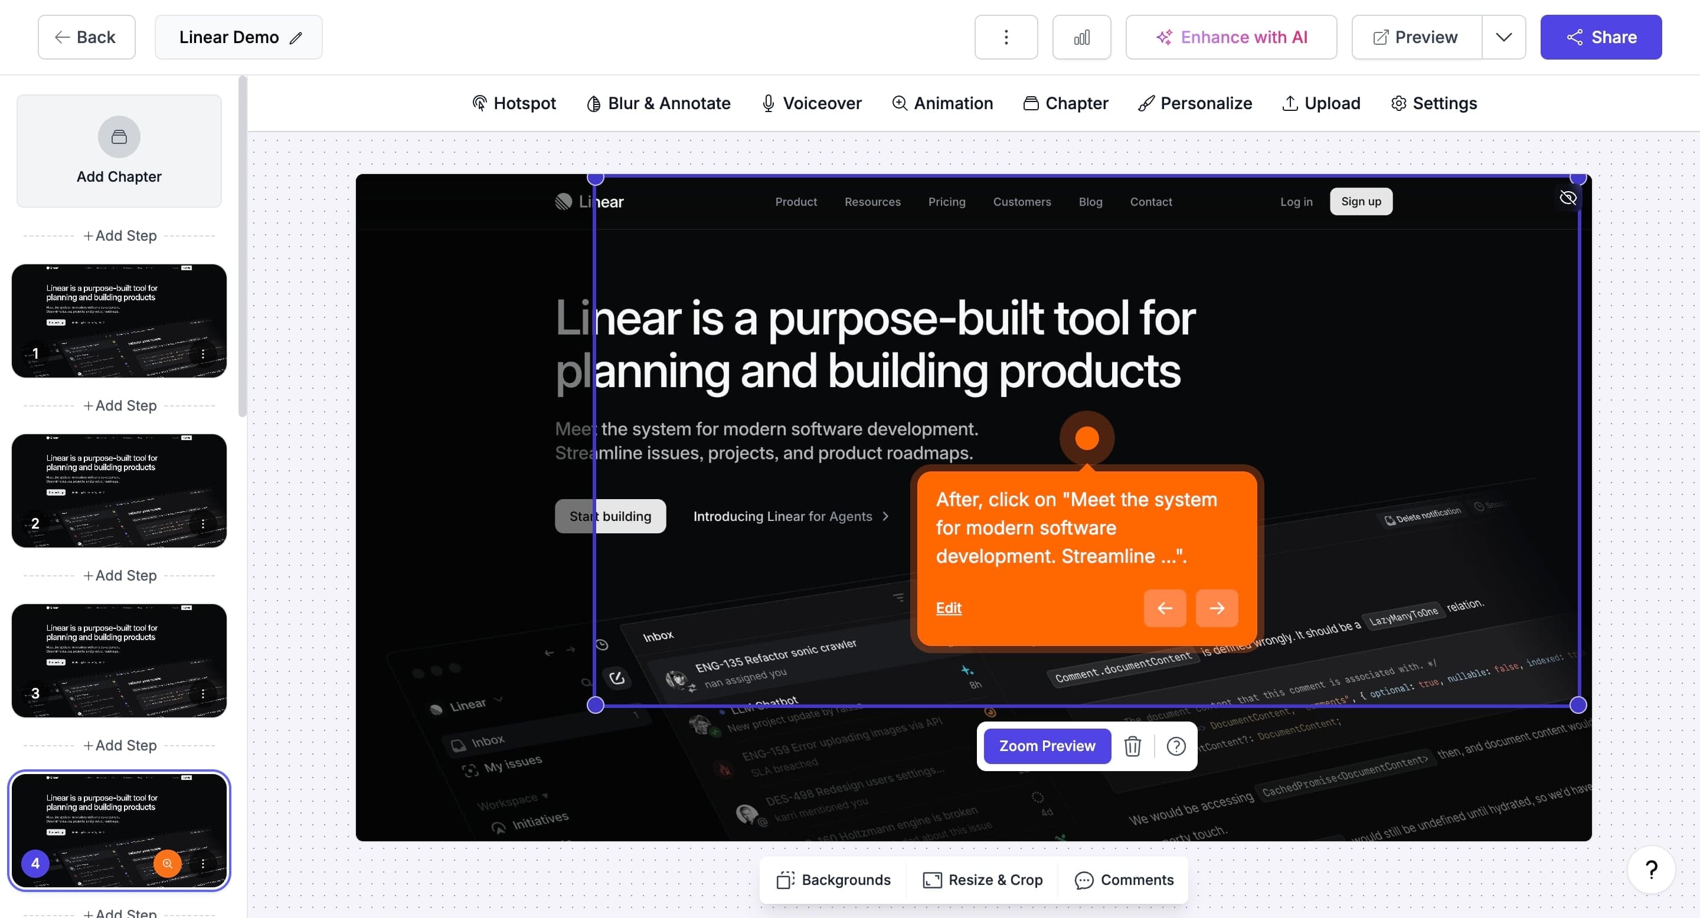Click the tooltip previous arrow

(1164, 608)
